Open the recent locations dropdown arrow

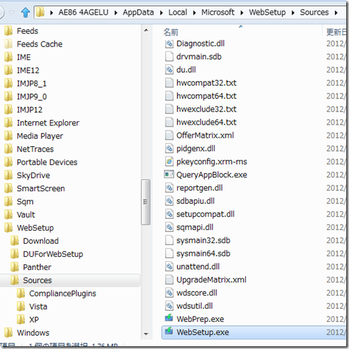click(12, 12)
